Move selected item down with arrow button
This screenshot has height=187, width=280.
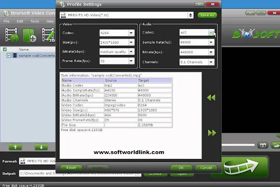(x=41, y=147)
